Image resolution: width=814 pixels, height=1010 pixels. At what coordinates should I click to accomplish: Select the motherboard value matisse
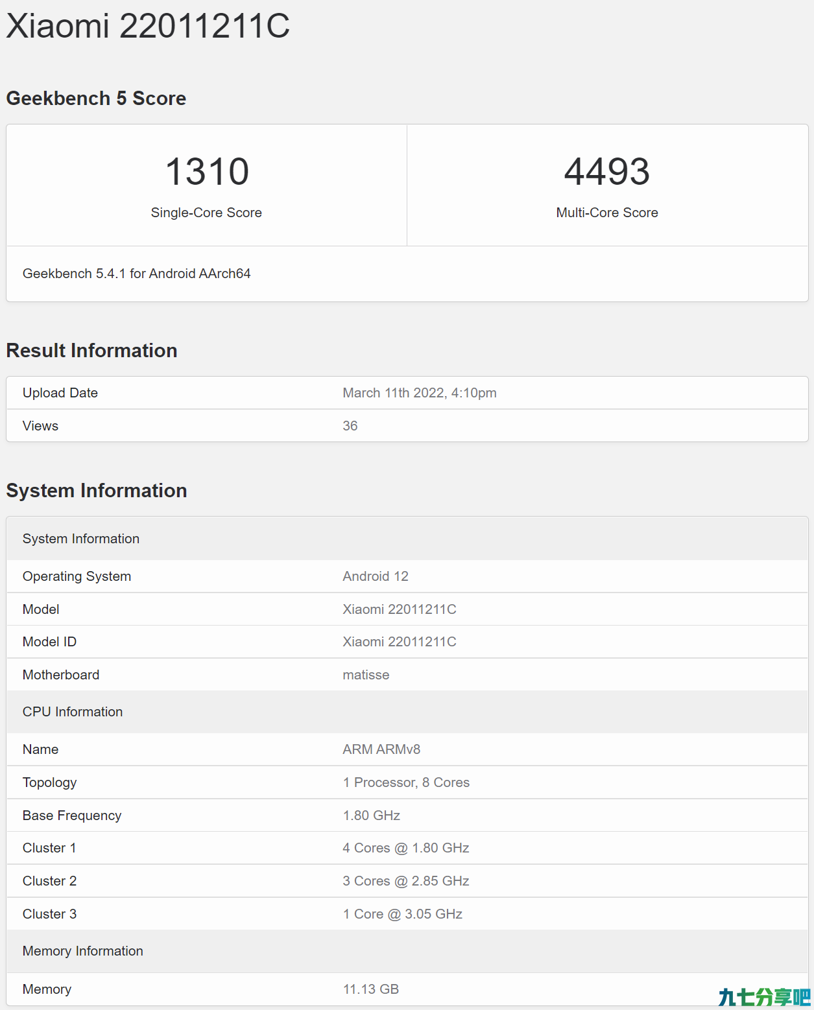pos(366,675)
